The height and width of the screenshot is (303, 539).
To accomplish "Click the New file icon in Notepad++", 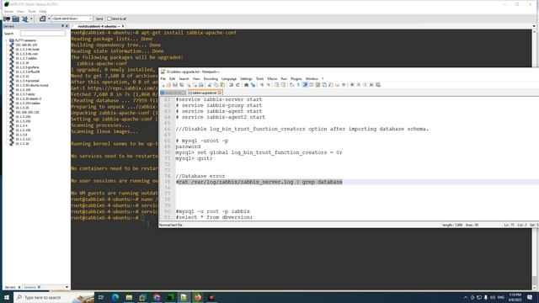I will pyautogui.click(x=163, y=85).
